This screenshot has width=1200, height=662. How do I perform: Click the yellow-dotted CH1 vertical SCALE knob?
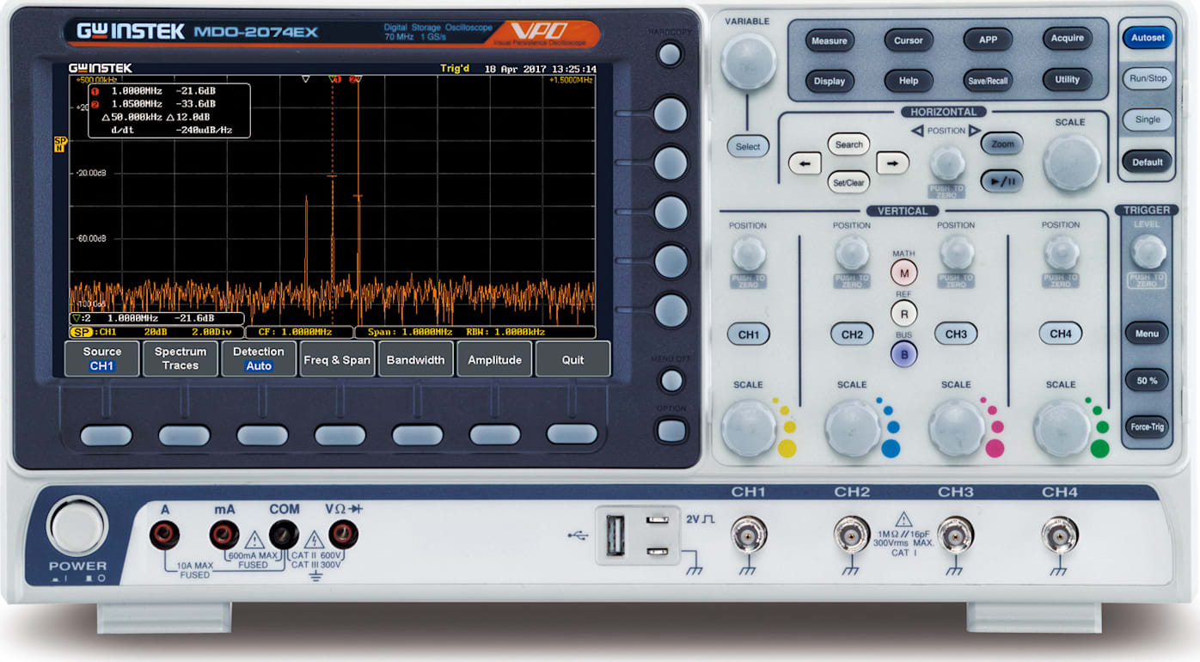pyautogui.click(x=749, y=427)
